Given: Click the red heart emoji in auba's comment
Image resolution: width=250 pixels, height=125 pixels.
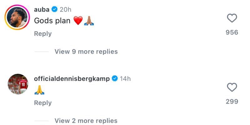Looking at the screenshot, I should [78, 21].
